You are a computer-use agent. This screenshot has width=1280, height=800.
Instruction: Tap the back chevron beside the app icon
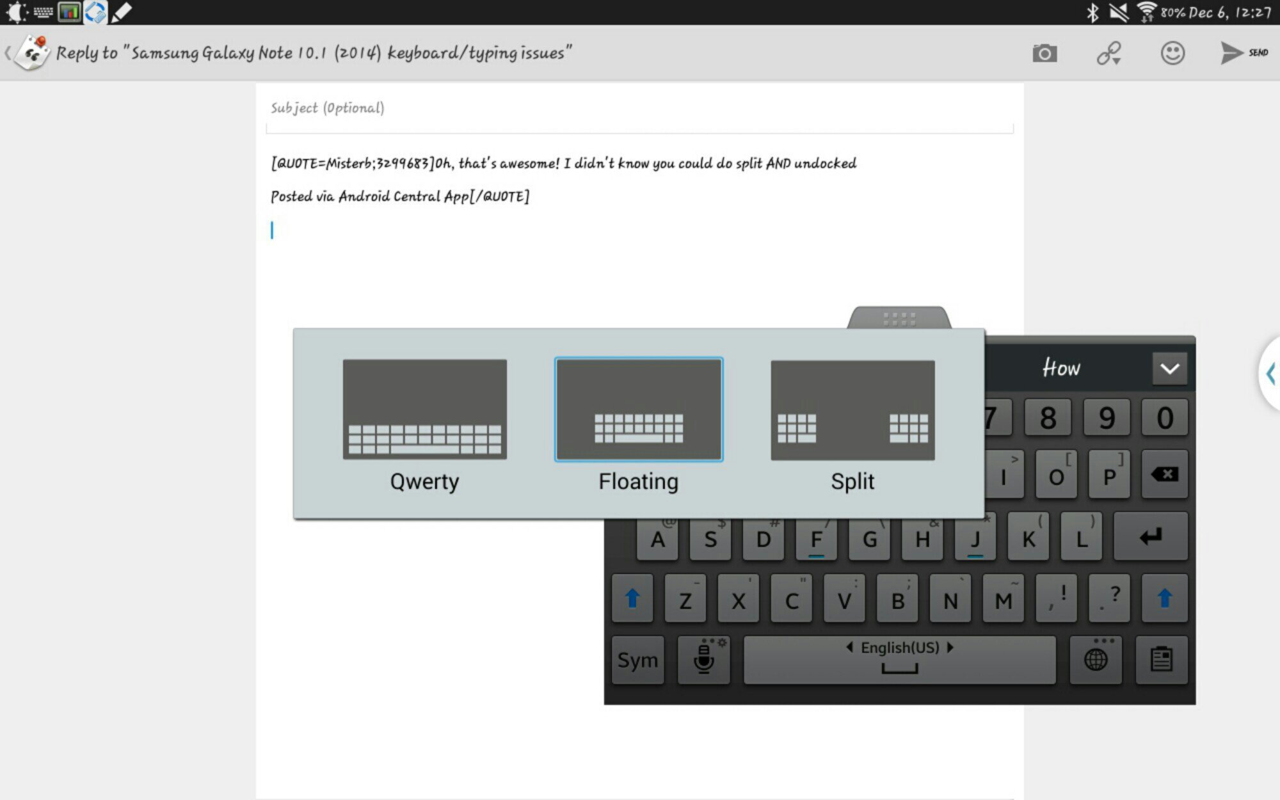pos(8,53)
